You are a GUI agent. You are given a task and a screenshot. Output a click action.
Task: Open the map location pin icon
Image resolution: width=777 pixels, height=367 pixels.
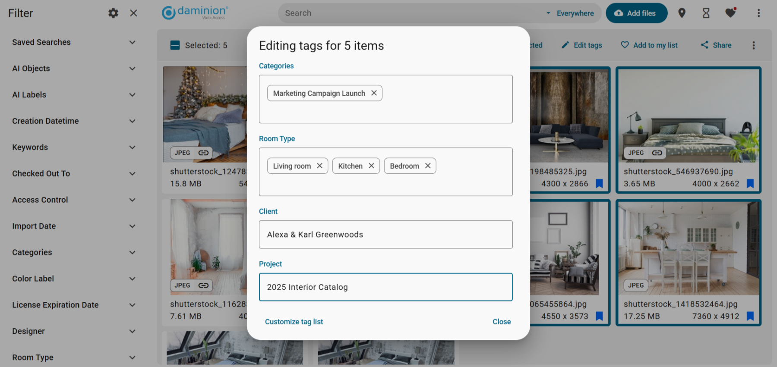click(682, 13)
